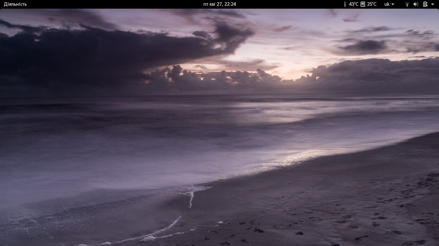The height and width of the screenshot is (246, 439).
Task: Open the Діяльність activities overview
Action: pos(15,4)
